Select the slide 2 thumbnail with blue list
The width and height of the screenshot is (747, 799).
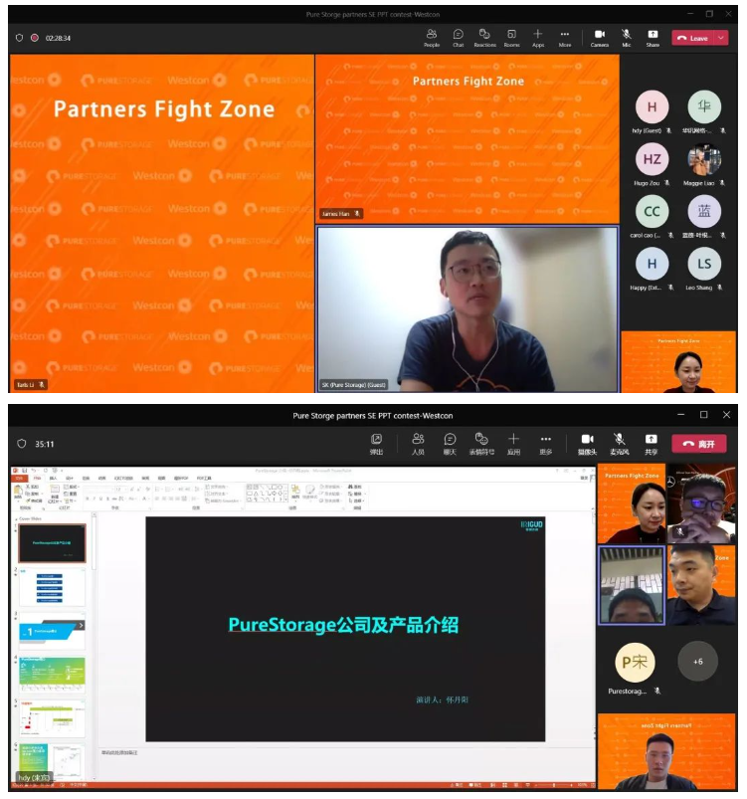pyautogui.click(x=52, y=587)
